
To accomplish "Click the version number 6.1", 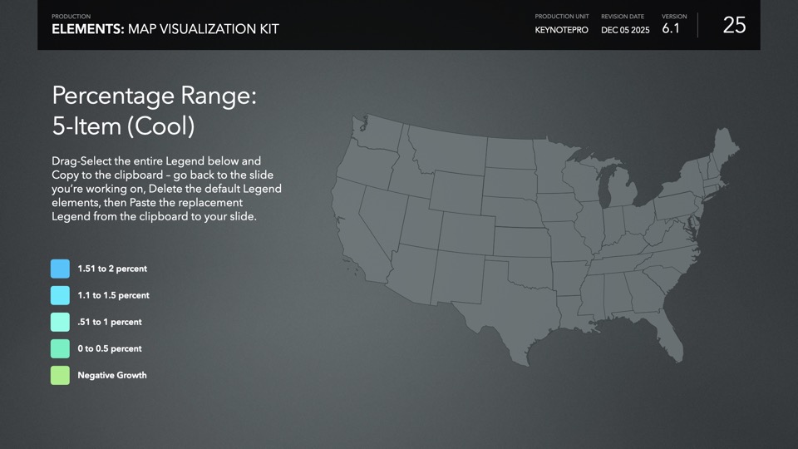I will click(x=671, y=29).
